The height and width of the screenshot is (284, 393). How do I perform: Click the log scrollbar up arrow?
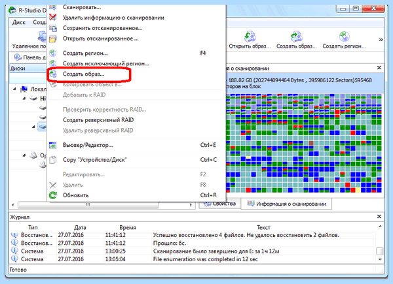380,227
